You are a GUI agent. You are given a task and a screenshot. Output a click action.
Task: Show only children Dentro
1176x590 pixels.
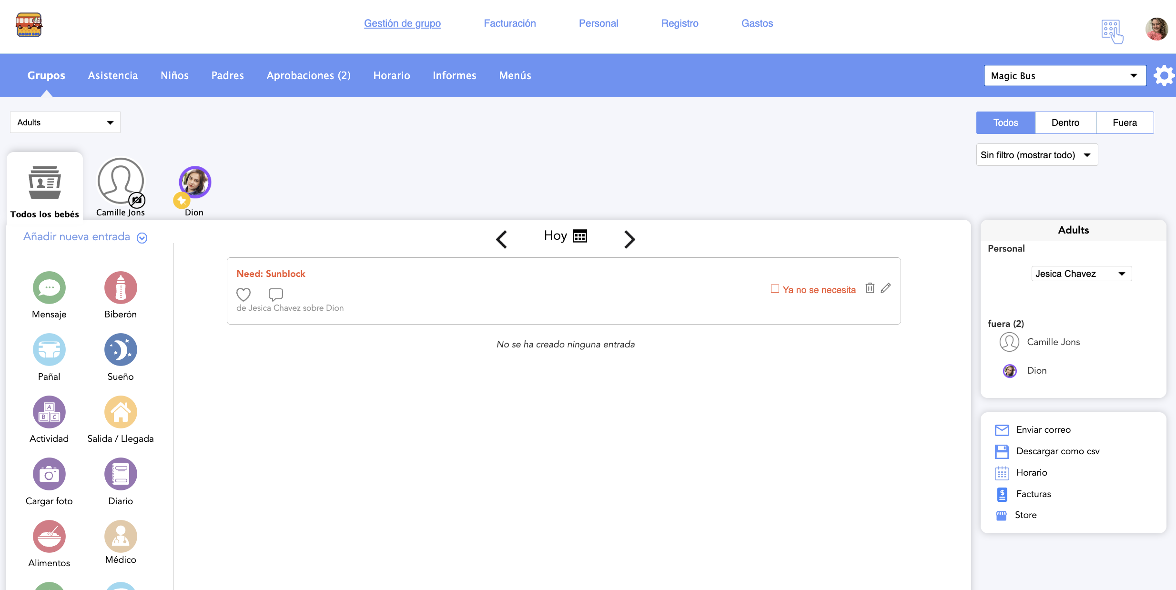(1065, 122)
